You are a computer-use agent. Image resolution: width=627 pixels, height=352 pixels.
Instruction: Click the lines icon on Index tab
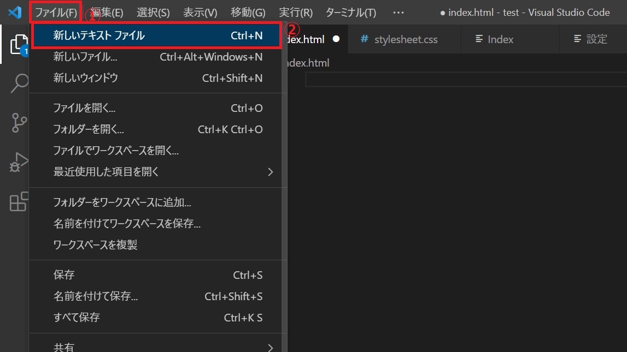479,39
